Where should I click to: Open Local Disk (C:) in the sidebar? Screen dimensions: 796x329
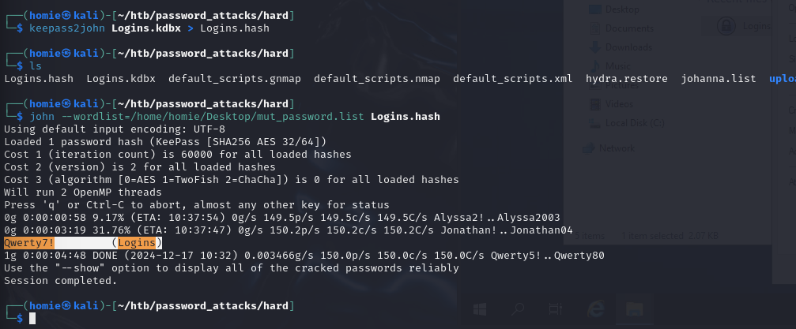[636, 122]
